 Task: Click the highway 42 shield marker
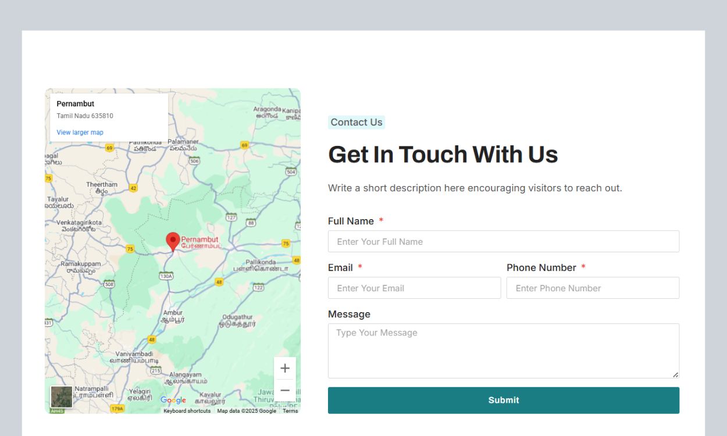click(133, 188)
